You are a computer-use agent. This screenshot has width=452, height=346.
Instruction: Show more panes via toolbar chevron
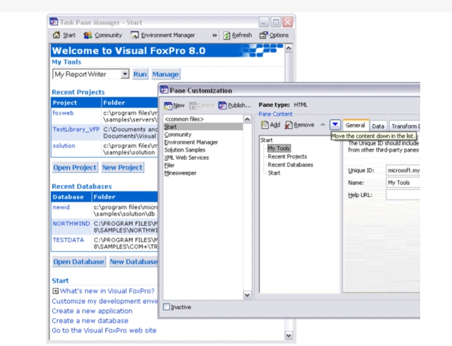tap(215, 35)
